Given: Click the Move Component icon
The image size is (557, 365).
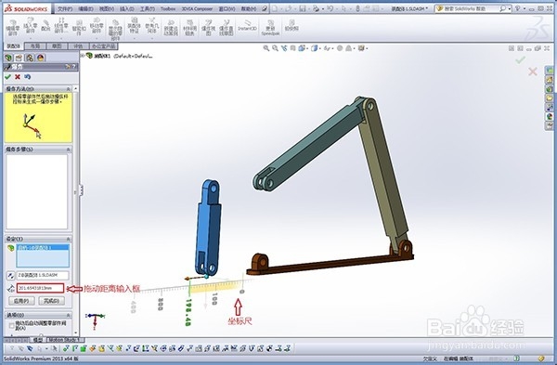Looking at the screenshot, I should click(x=97, y=27).
